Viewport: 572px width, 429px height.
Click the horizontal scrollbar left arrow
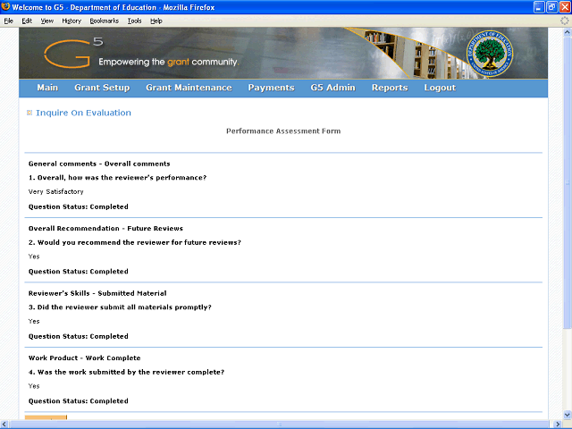(4, 425)
